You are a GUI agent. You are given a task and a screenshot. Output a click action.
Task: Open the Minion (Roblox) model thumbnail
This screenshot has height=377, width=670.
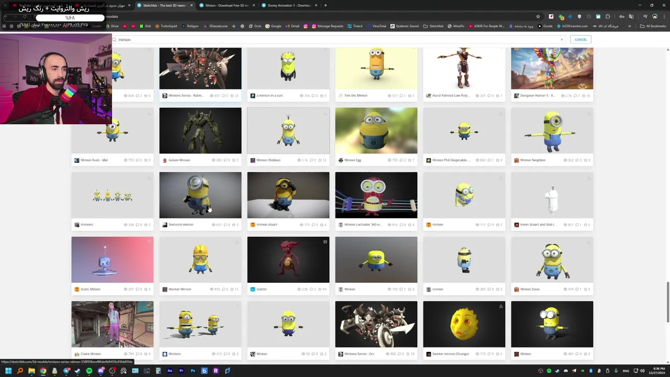288,131
